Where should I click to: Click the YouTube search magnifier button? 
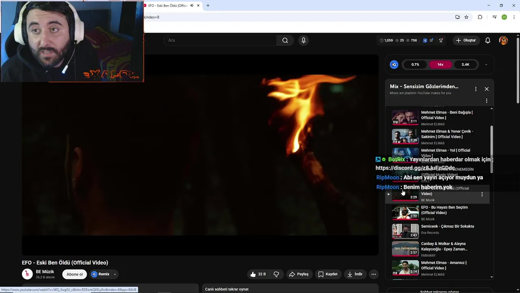click(x=285, y=40)
